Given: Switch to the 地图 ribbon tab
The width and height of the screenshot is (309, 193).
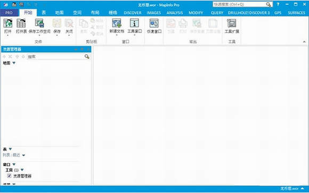Looking at the screenshot, I should (x=59, y=13).
